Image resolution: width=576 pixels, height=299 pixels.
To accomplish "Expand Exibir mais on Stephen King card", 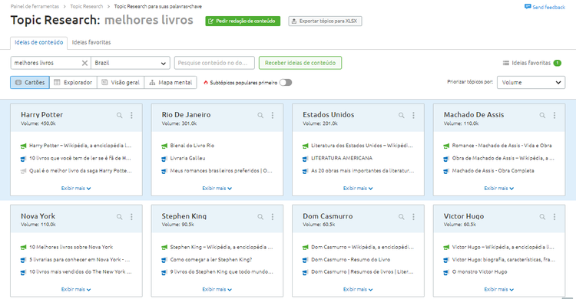I will point(217,290).
